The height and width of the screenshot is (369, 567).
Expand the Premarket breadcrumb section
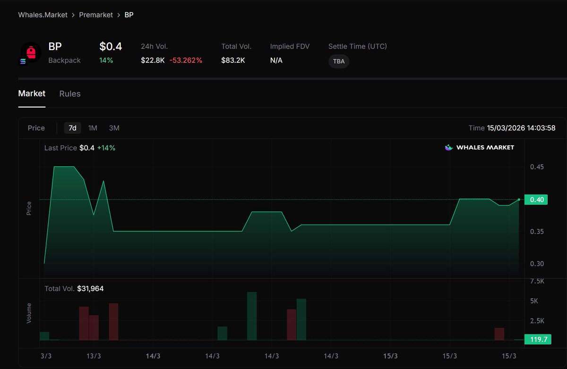pos(96,15)
